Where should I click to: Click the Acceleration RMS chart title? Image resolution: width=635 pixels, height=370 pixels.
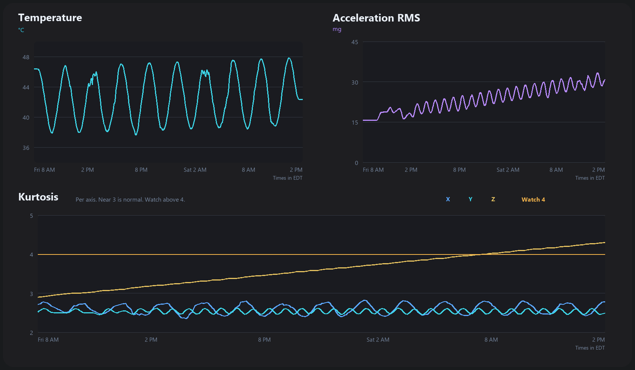coord(376,18)
